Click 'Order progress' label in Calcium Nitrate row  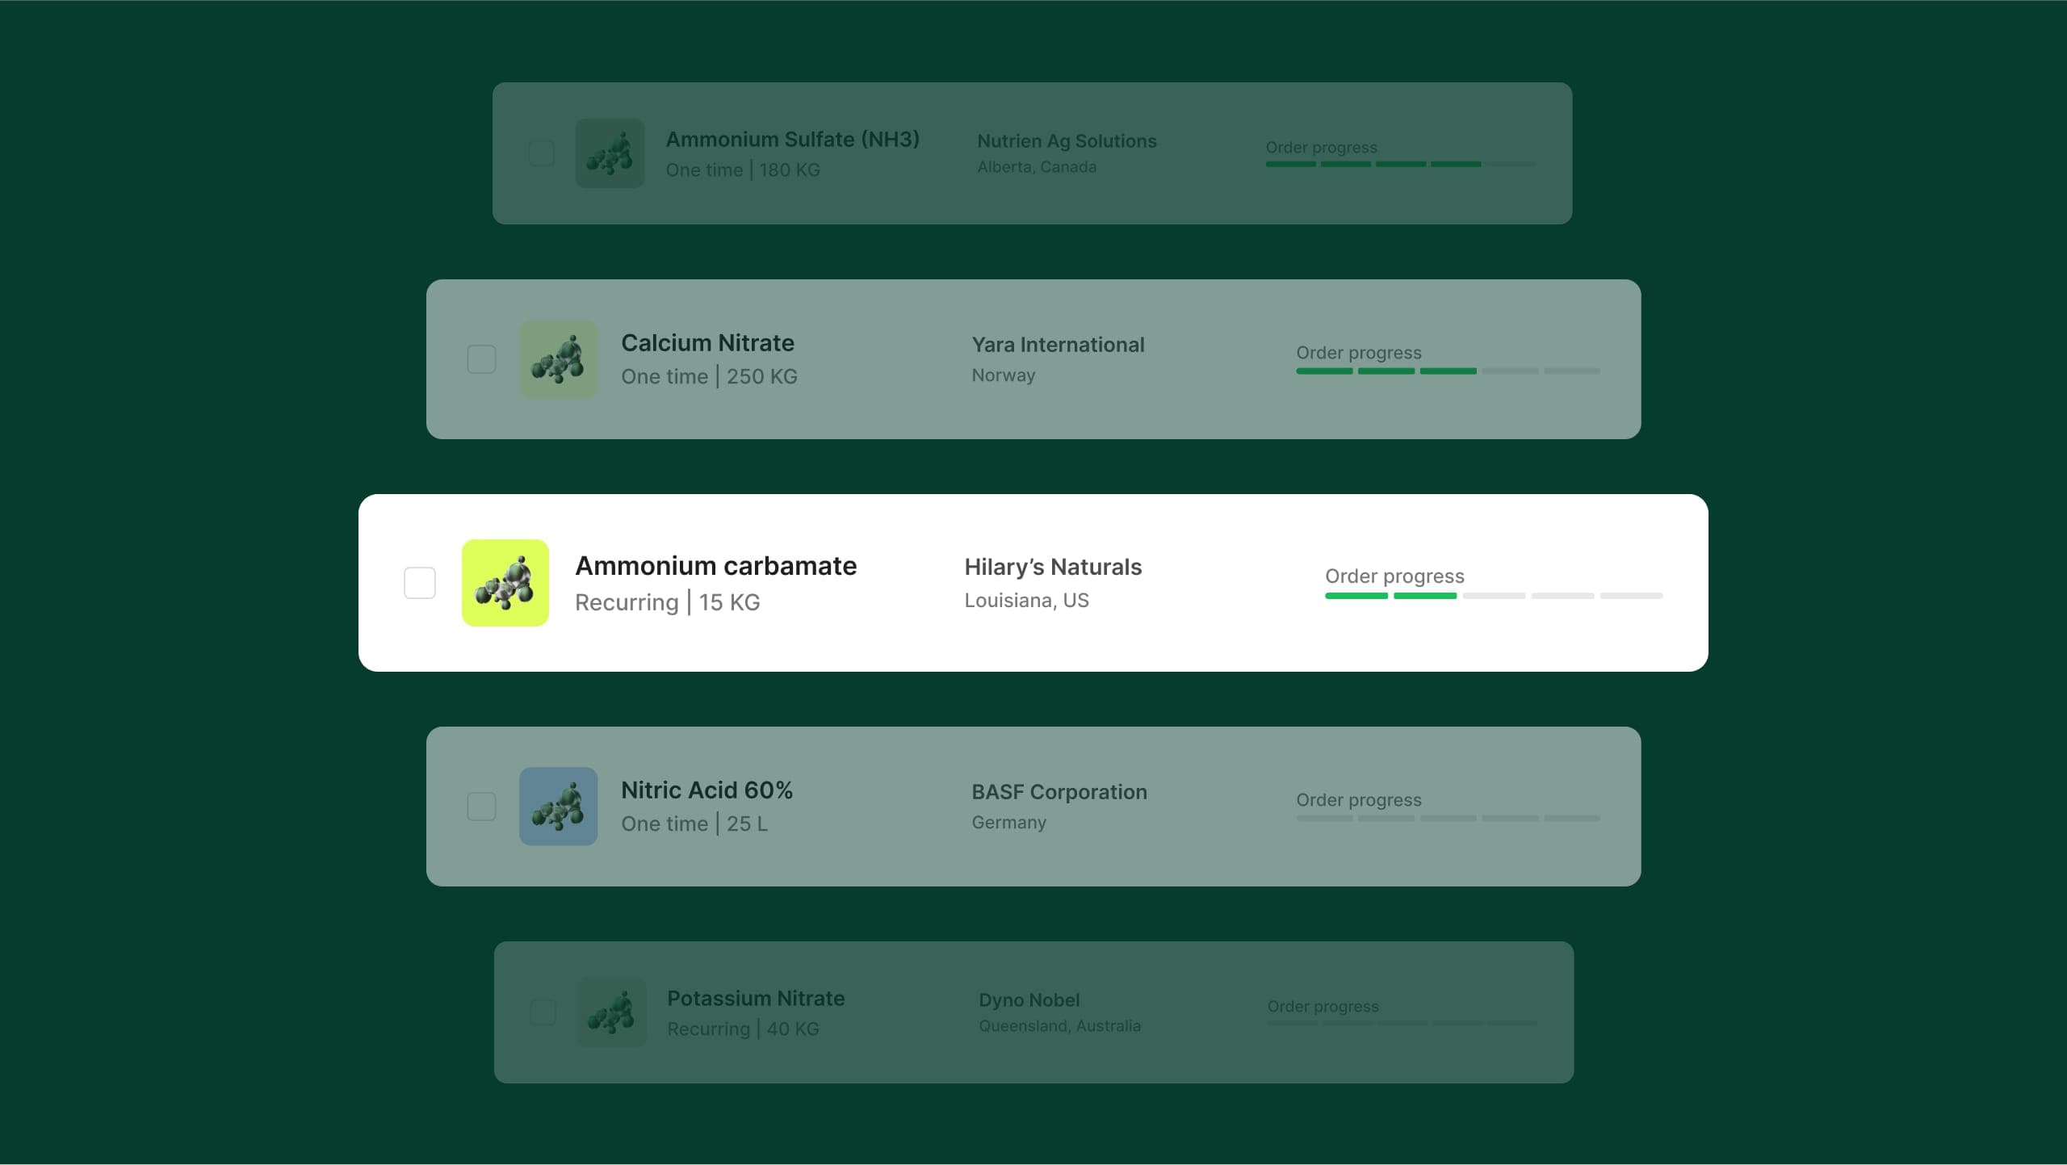click(x=1360, y=353)
